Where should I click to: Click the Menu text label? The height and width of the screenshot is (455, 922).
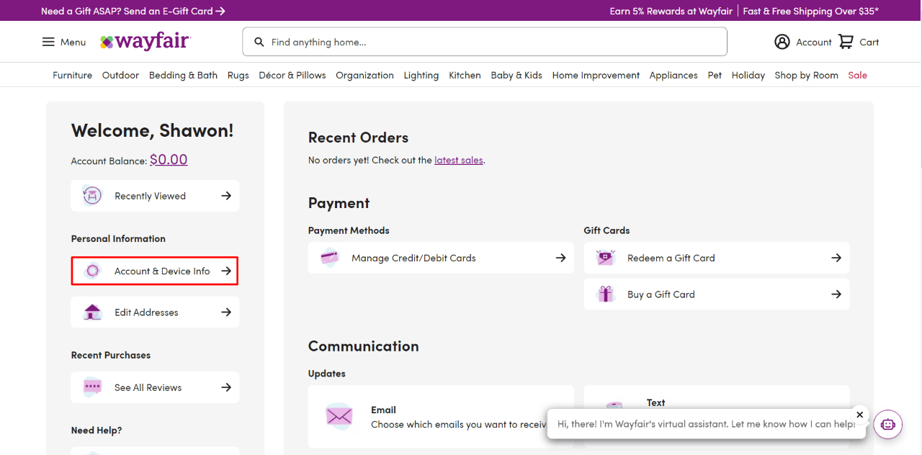coord(73,42)
